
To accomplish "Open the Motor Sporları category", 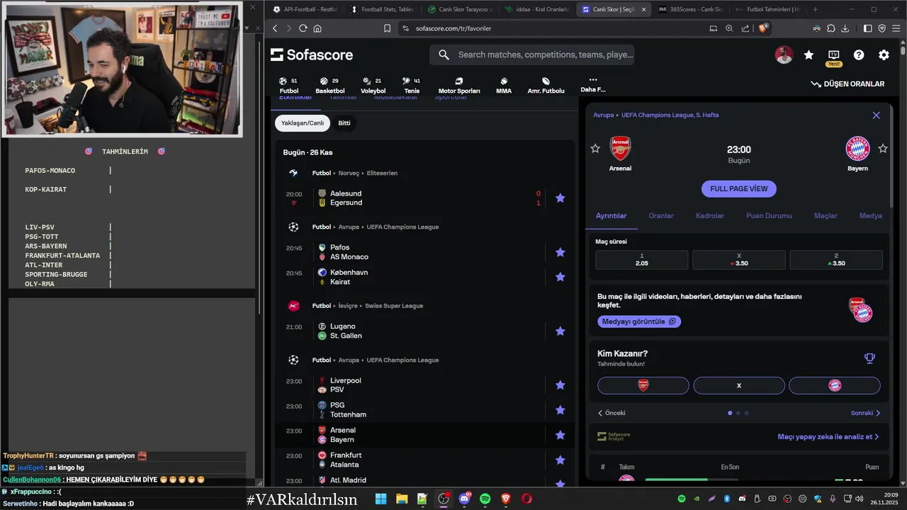I will (459, 86).
